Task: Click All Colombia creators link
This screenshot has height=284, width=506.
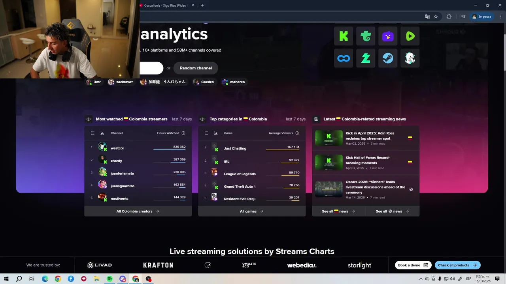Action: [138, 211]
